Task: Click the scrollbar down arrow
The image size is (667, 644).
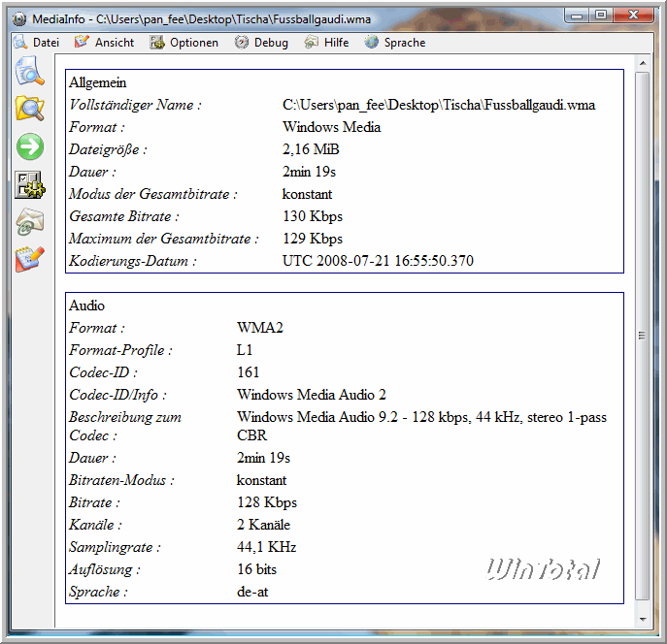Action: [641, 617]
